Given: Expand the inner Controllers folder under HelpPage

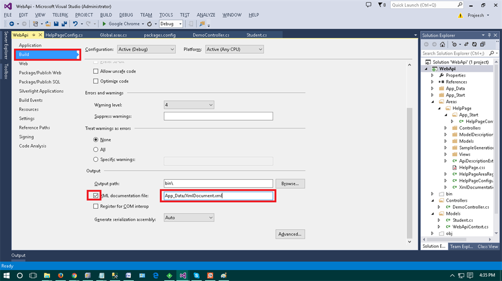Looking at the screenshot, I should click(x=445, y=128).
